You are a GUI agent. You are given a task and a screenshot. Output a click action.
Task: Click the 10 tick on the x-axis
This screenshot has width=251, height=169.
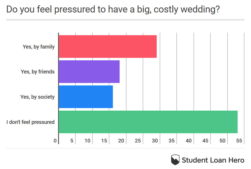click(87, 141)
